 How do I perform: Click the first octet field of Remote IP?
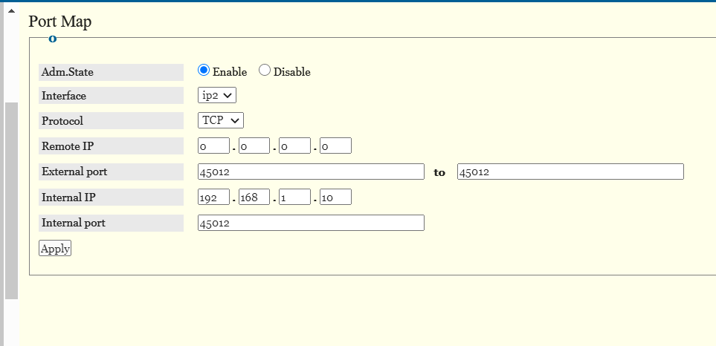[213, 146]
